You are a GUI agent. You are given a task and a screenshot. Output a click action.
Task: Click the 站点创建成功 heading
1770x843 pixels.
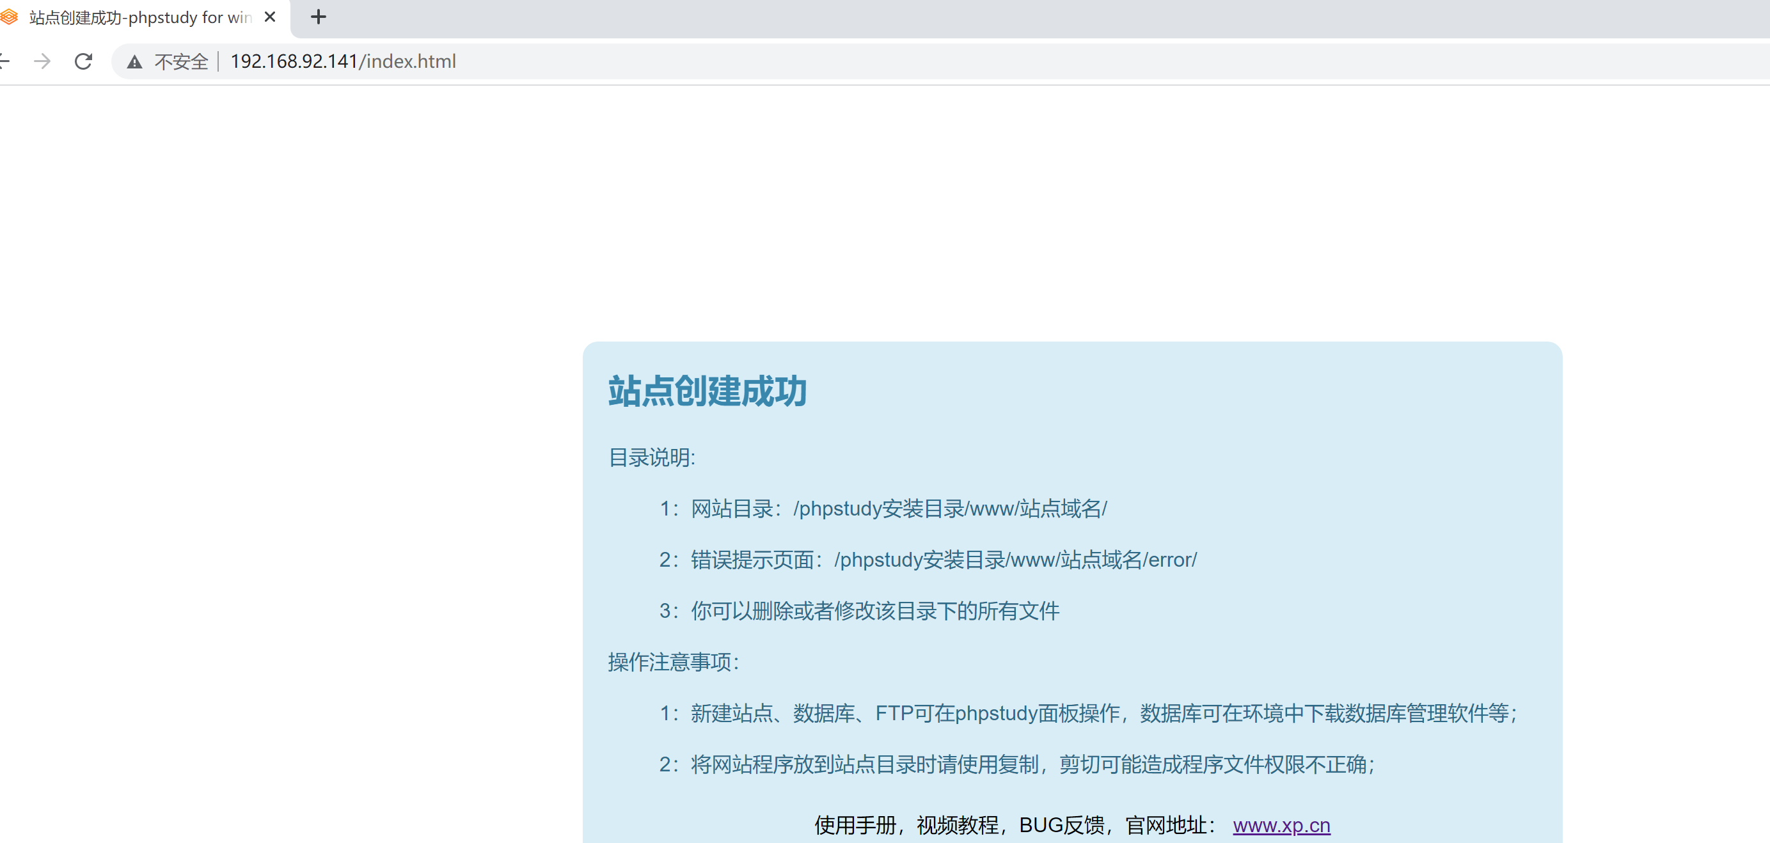point(707,391)
